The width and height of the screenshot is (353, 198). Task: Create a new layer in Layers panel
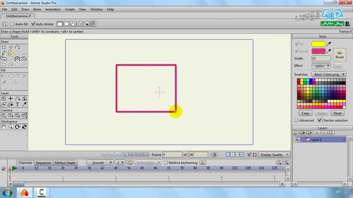pyautogui.click(x=296, y=133)
